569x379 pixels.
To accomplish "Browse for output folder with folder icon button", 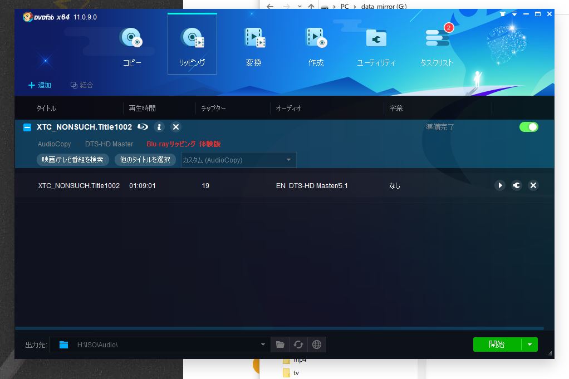I will tap(280, 344).
